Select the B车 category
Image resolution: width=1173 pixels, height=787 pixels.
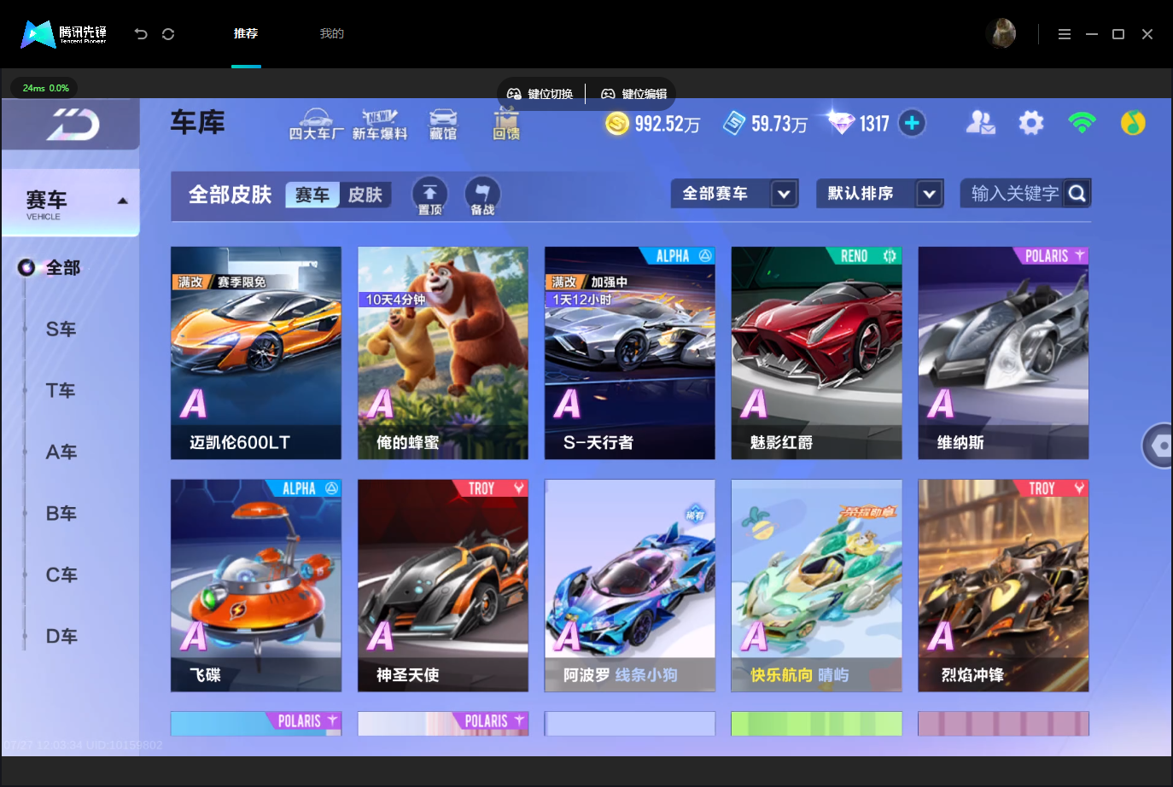(61, 513)
